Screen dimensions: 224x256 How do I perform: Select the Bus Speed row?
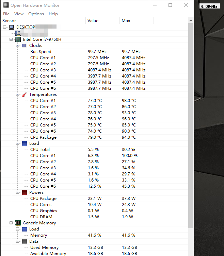pos(95,52)
